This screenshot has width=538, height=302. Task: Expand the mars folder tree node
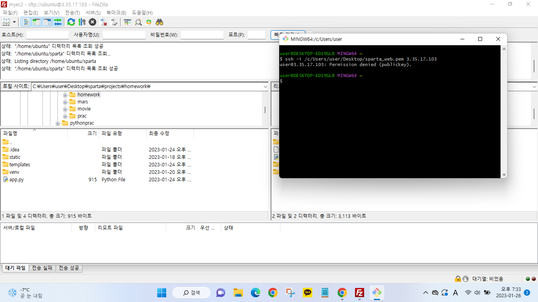[65, 102]
